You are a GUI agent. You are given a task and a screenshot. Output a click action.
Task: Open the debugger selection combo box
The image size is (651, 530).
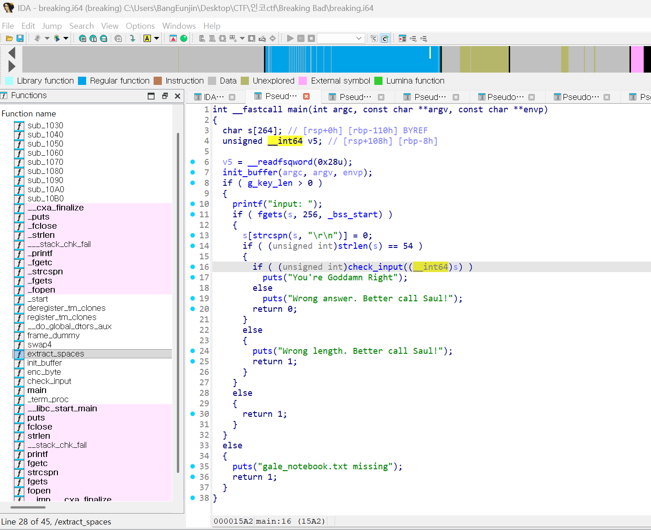pos(341,38)
